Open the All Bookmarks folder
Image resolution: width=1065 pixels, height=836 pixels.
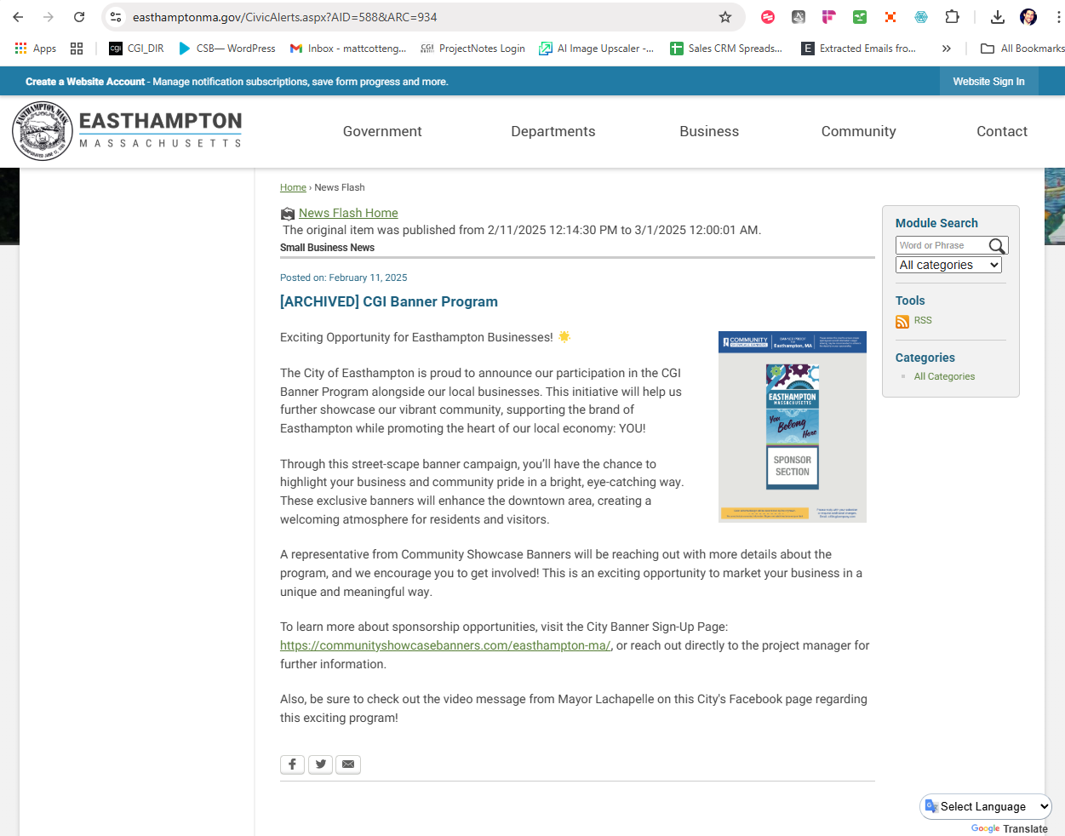click(1022, 49)
